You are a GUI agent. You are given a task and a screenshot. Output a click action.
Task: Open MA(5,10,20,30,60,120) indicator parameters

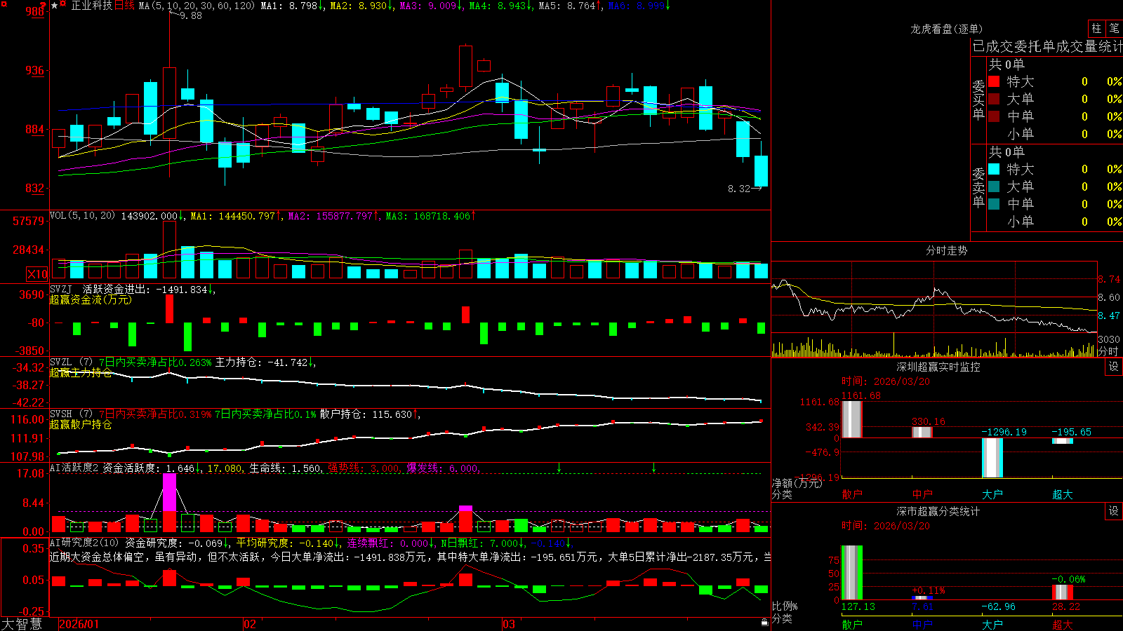[x=197, y=6]
